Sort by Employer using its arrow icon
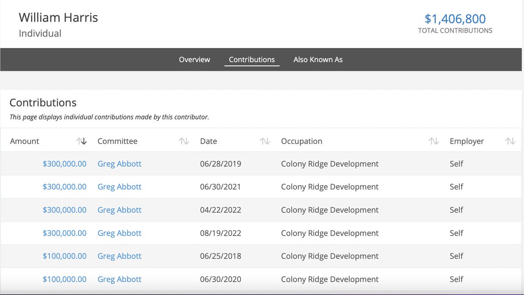The height and width of the screenshot is (295, 524). click(x=510, y=141)
